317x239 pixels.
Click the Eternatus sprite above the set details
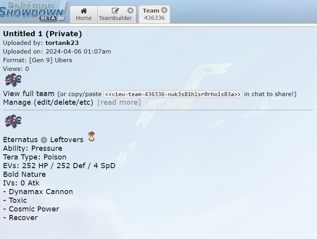click(13, 121)
